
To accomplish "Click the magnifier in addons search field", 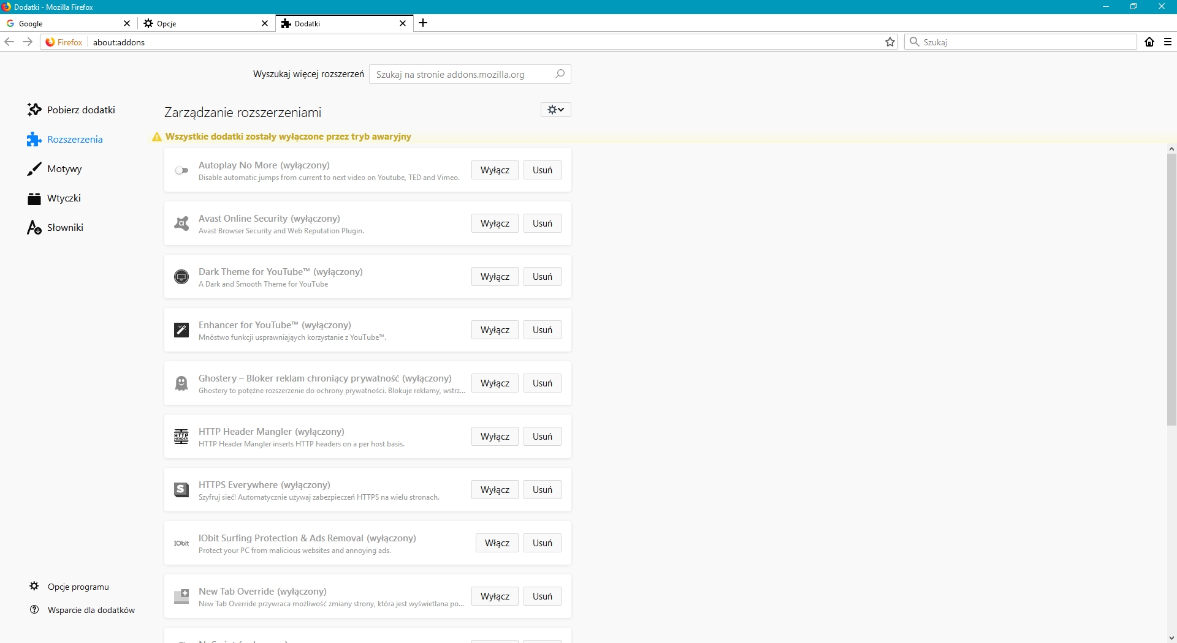I will 560,74.
